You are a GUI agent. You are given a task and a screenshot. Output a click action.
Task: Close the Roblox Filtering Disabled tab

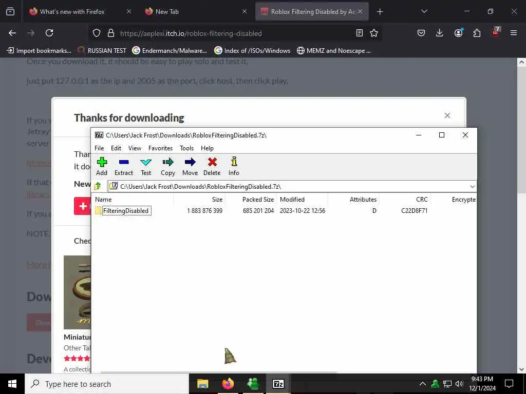(x=360, y=11)
